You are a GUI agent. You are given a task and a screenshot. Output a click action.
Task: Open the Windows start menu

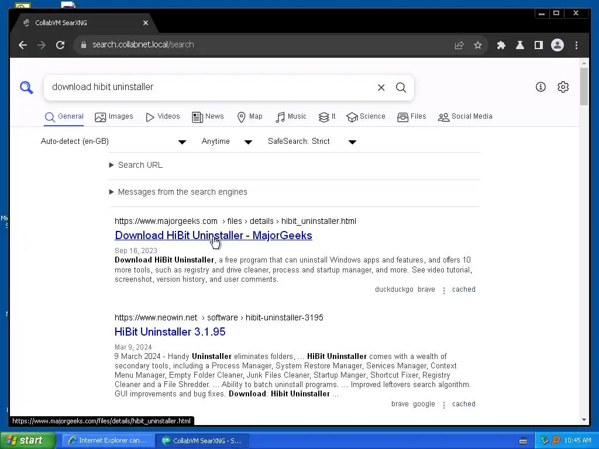point(27,441)
